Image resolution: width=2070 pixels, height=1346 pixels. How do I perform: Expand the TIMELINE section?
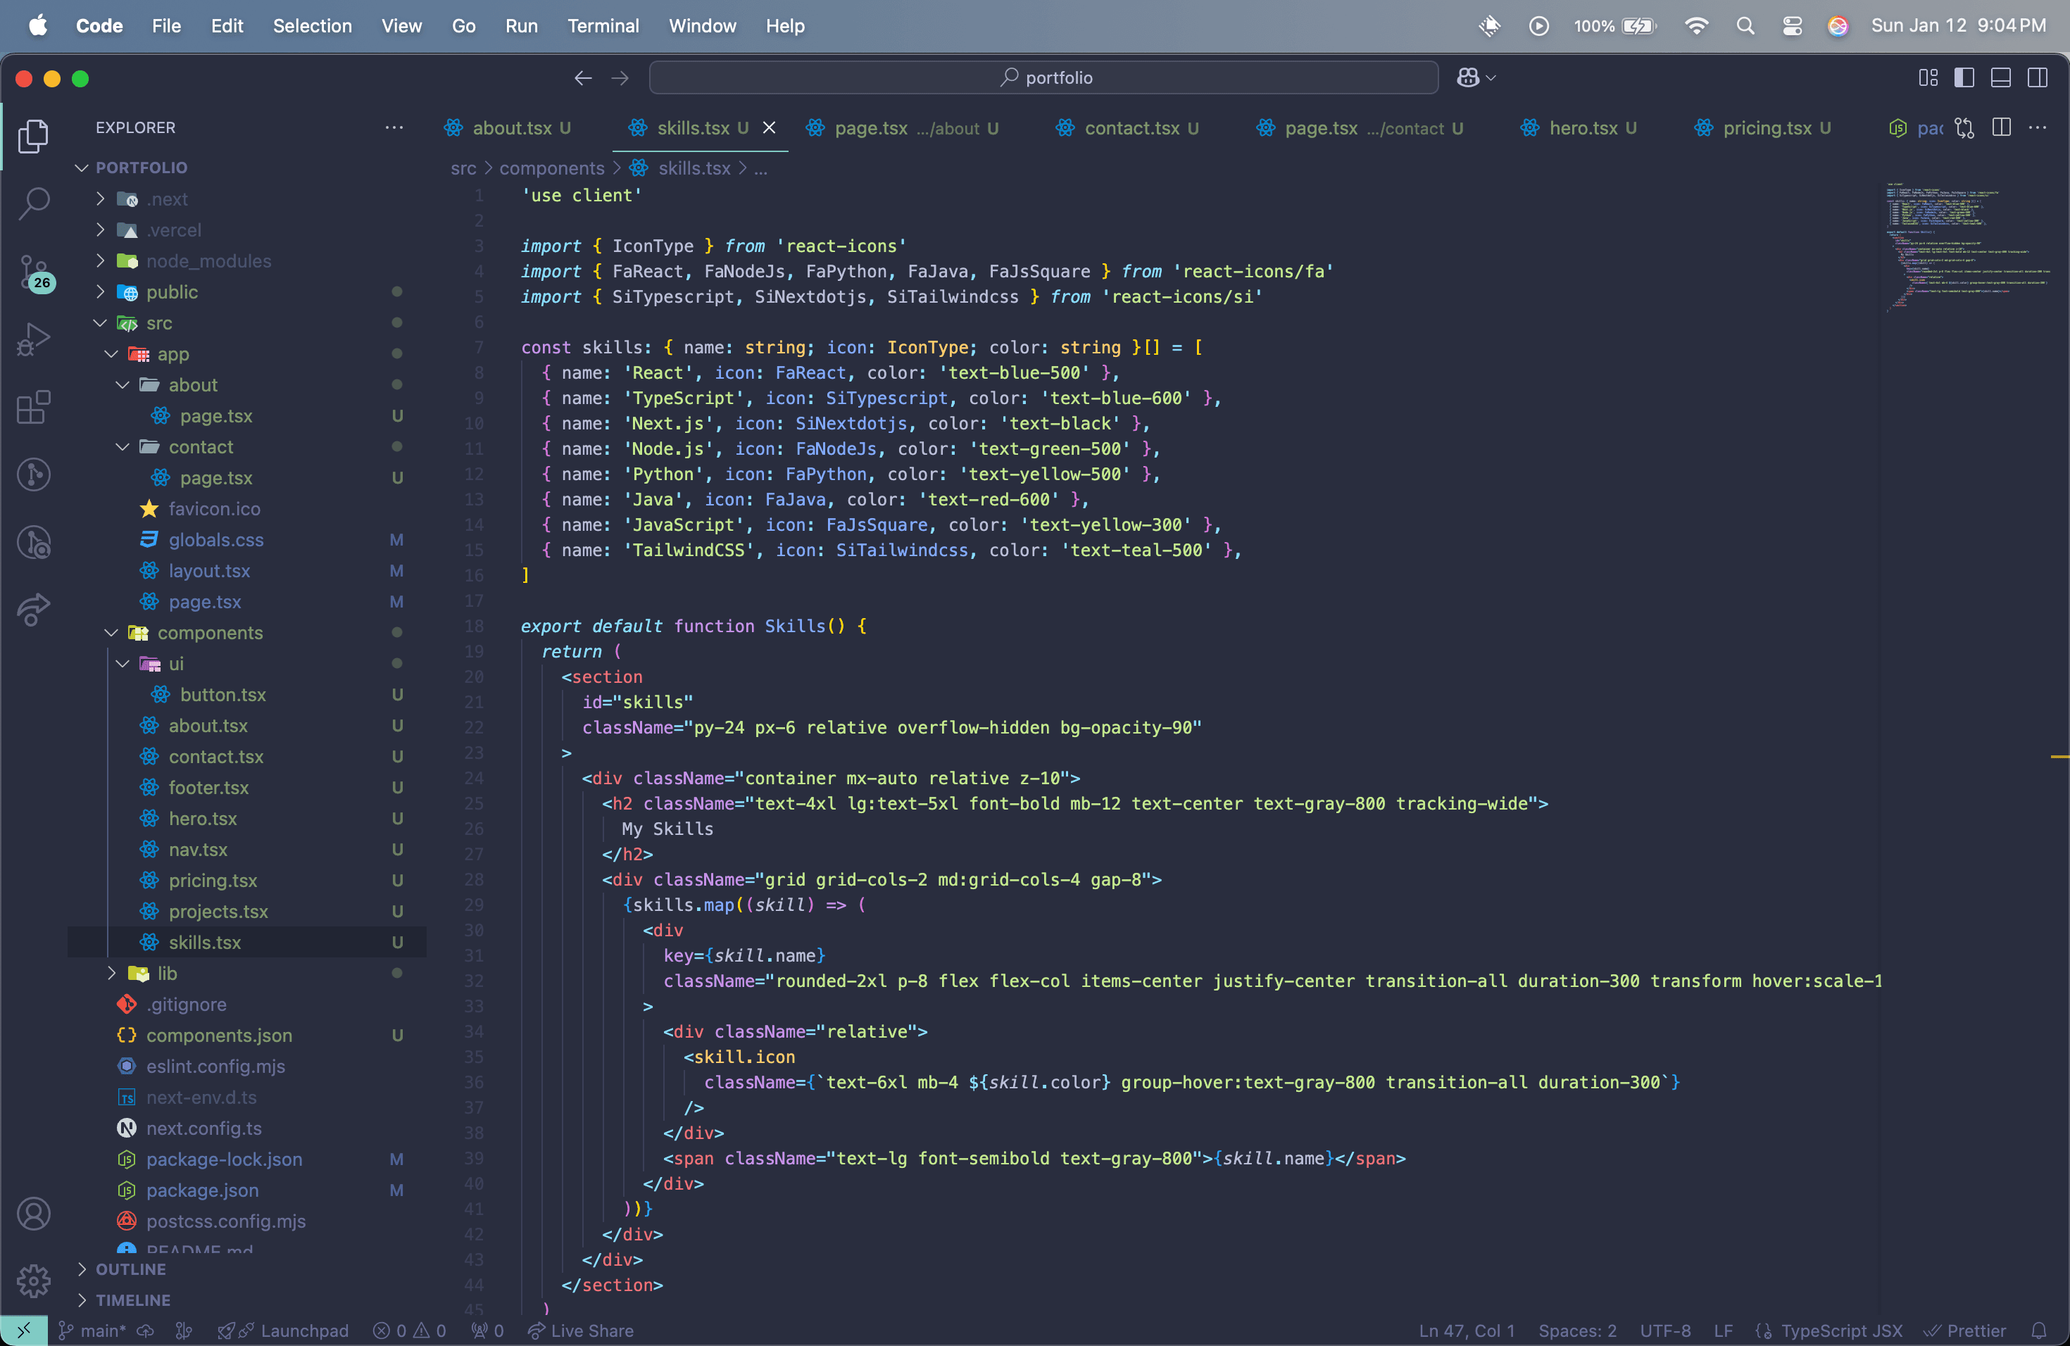pyautogui.click(x=133, y=1300)
